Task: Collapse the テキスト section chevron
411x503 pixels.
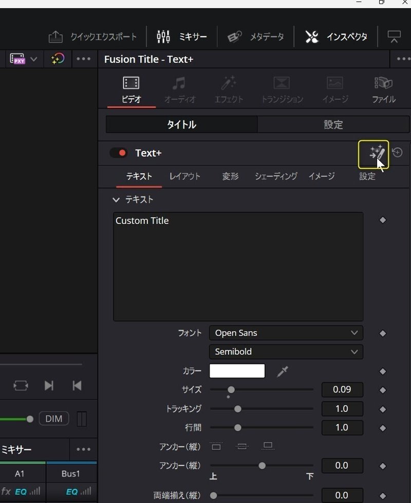Action: [116, 200]
